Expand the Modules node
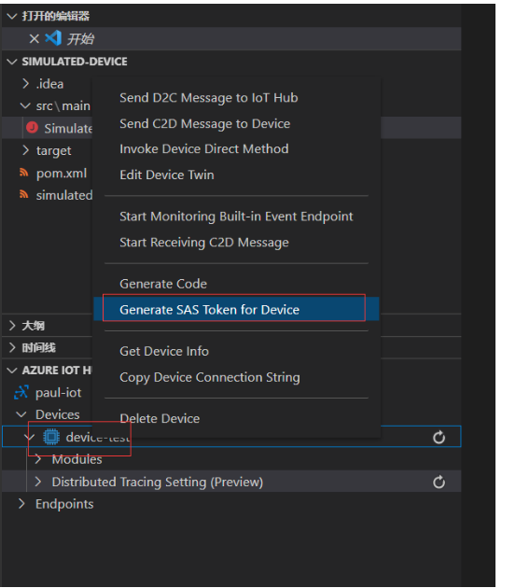516x588 pixels. coord(38,459)
